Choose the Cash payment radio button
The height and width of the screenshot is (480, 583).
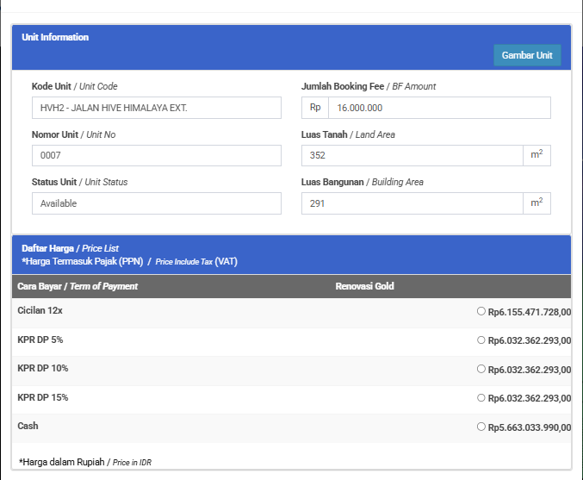click(x=481, y=427)
